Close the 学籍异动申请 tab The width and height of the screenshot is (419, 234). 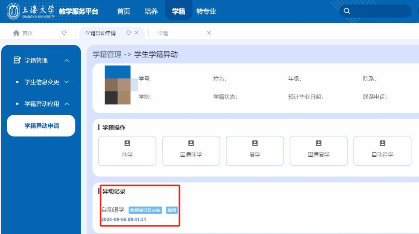(136, 33)
